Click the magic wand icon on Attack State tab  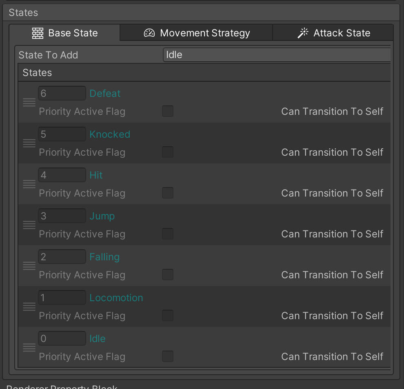[303, 33]
